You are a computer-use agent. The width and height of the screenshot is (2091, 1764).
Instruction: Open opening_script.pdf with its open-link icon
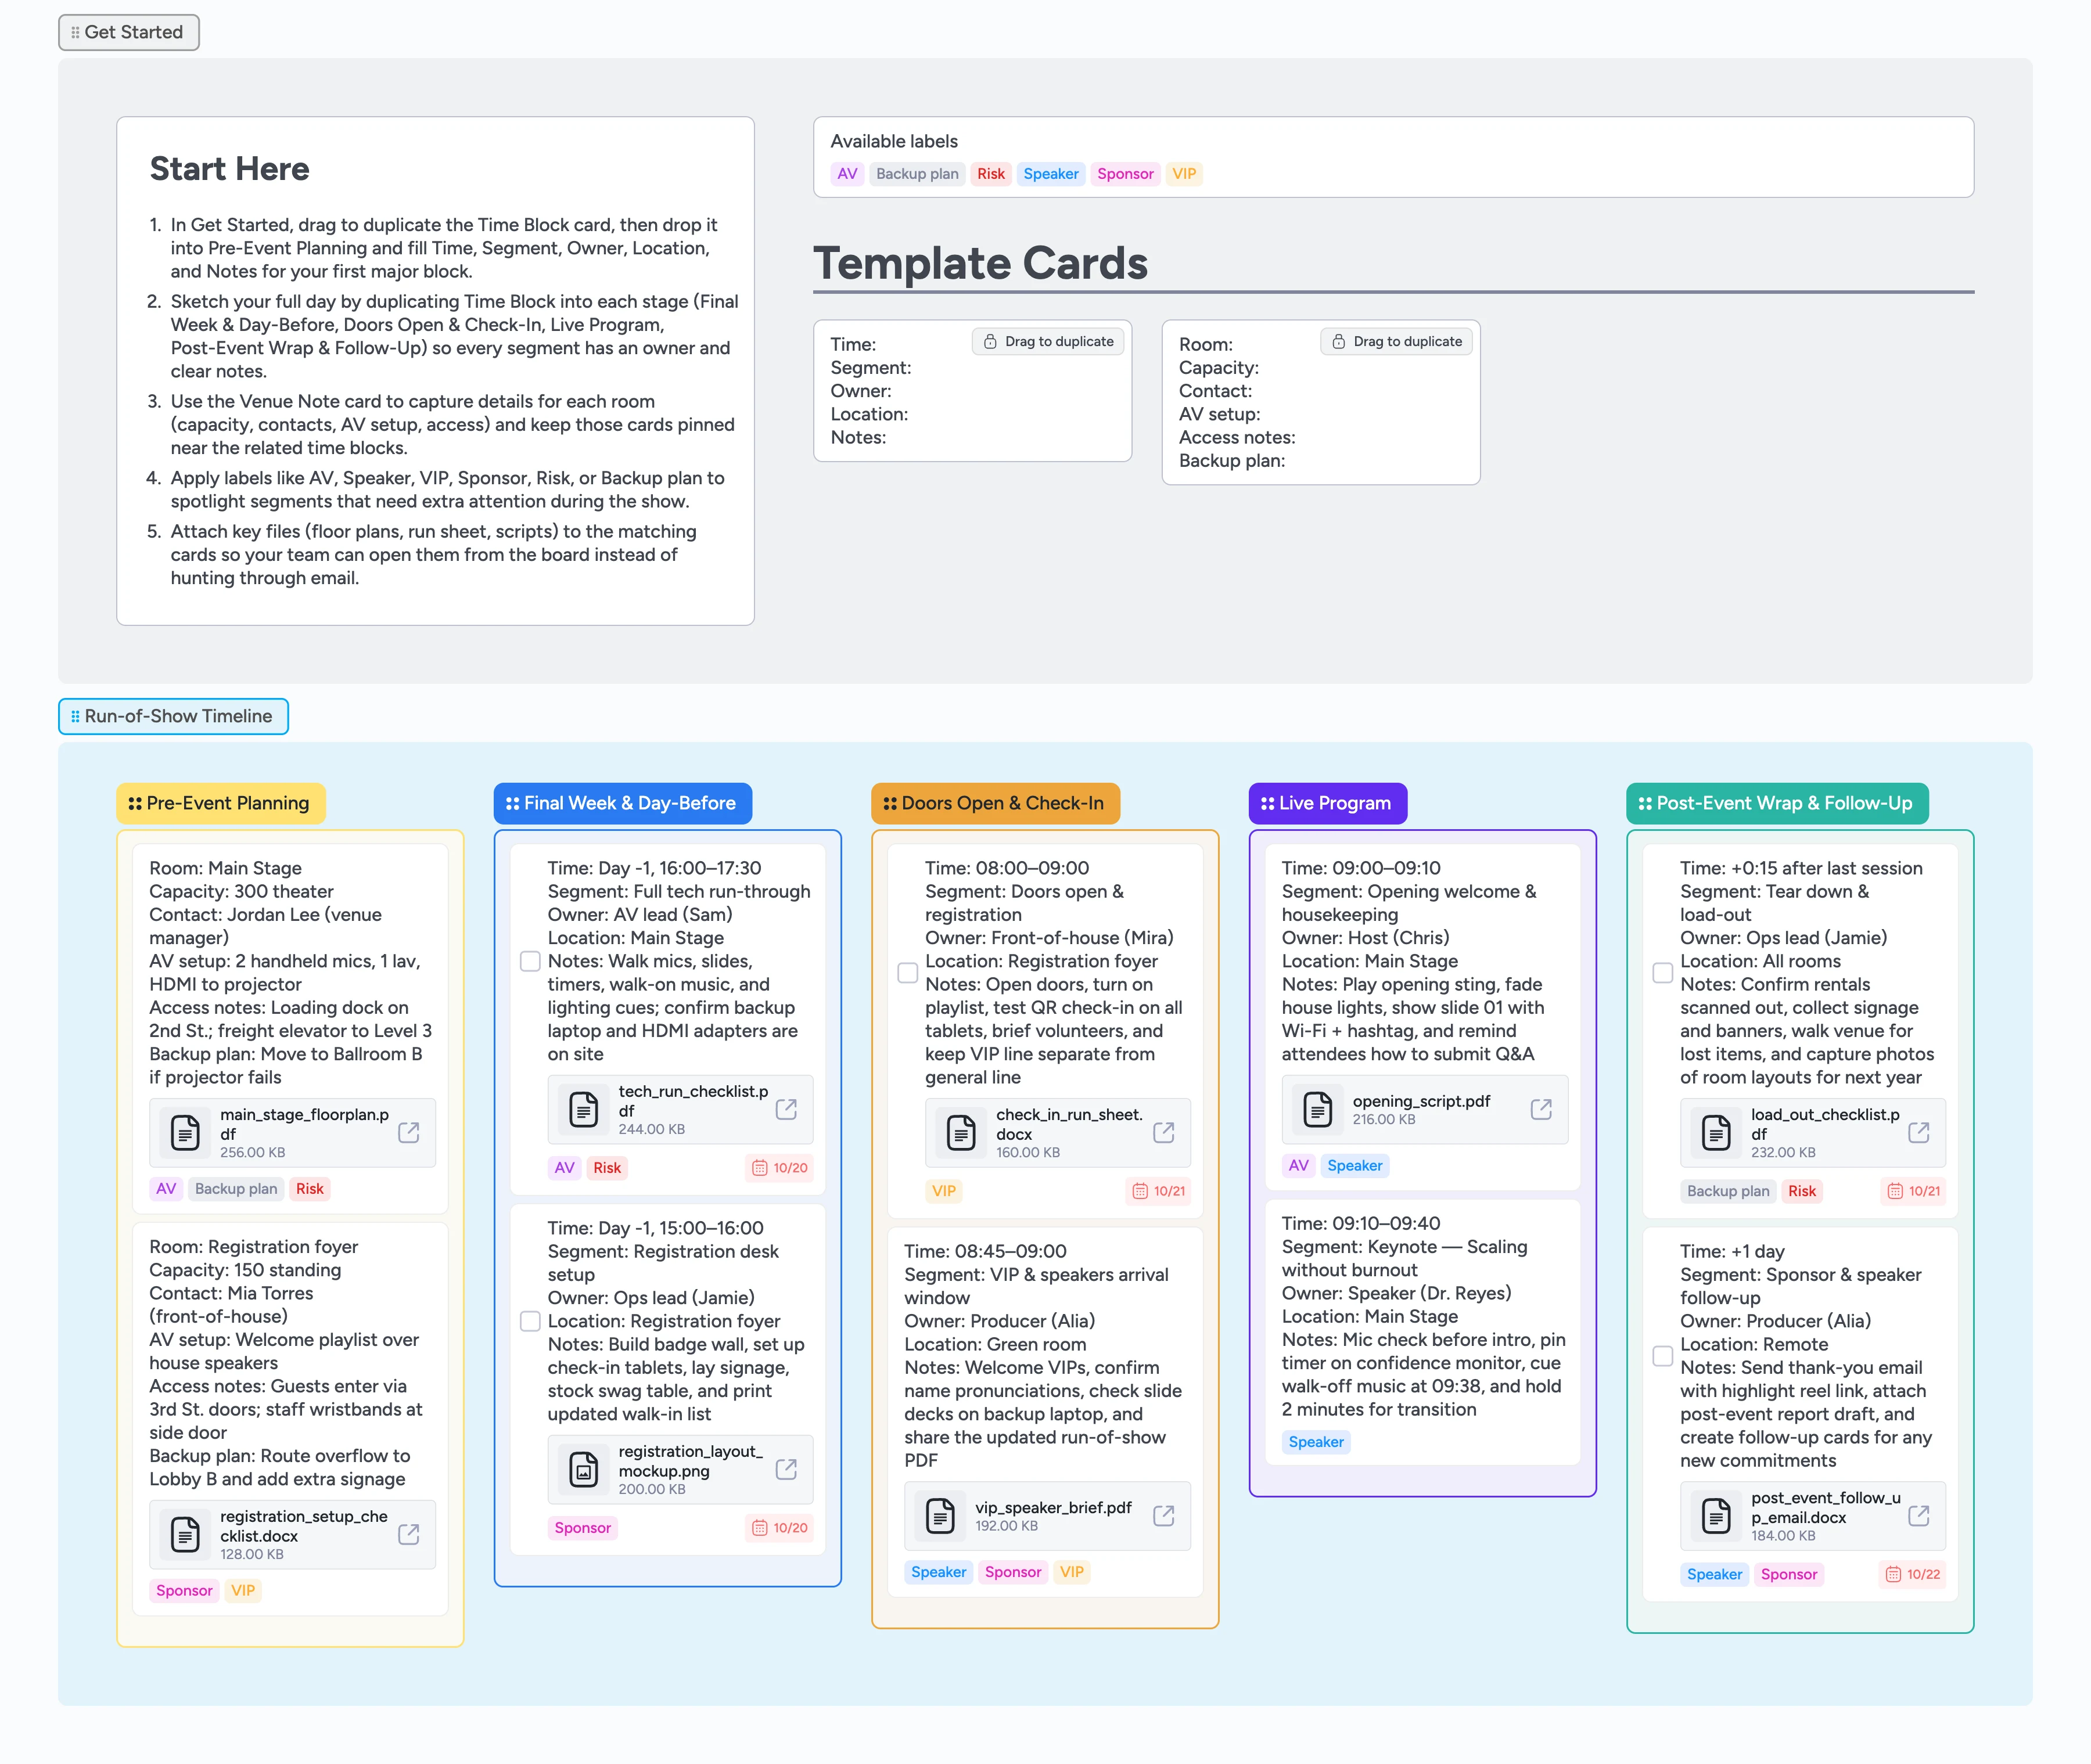click(x=1541, y=1110)
